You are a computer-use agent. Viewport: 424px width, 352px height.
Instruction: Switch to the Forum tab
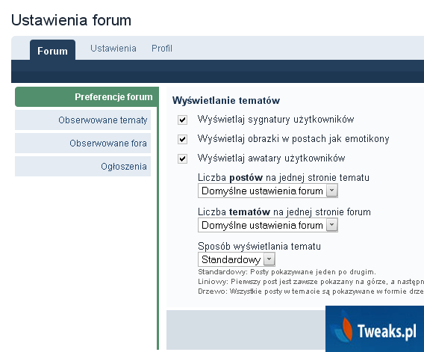pyautogui.click(x=52, y=50)
